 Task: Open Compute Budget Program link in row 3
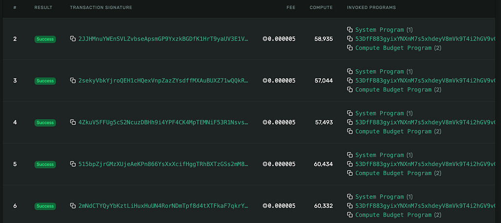click(x=393, y=90)
